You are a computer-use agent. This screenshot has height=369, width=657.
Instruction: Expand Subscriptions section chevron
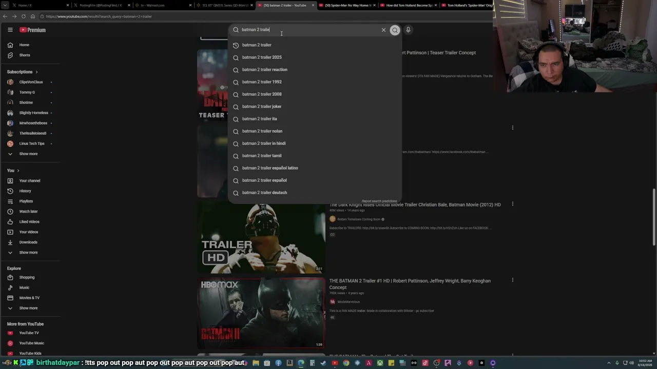(36, 72)
